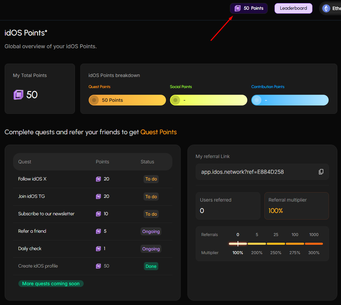Click To do status for newsletter subscription

pyautogui.click(x=151, y=214)
